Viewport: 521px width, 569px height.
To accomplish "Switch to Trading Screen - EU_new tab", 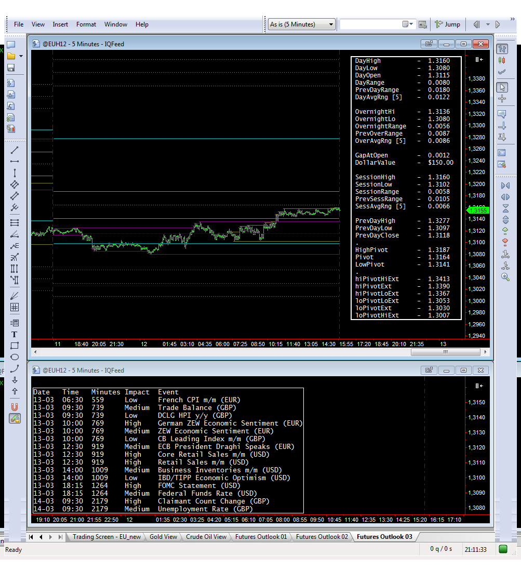I will [x=106, y=537].
